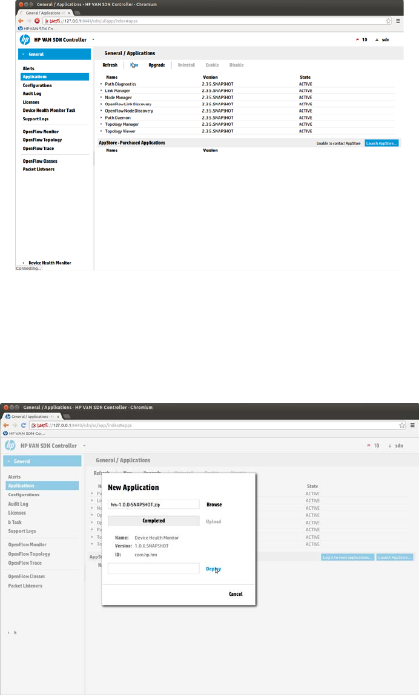
Task: Click Refresh in the dialog-free window toolbar
Action: pyautogui.click(x=110, y=65)
